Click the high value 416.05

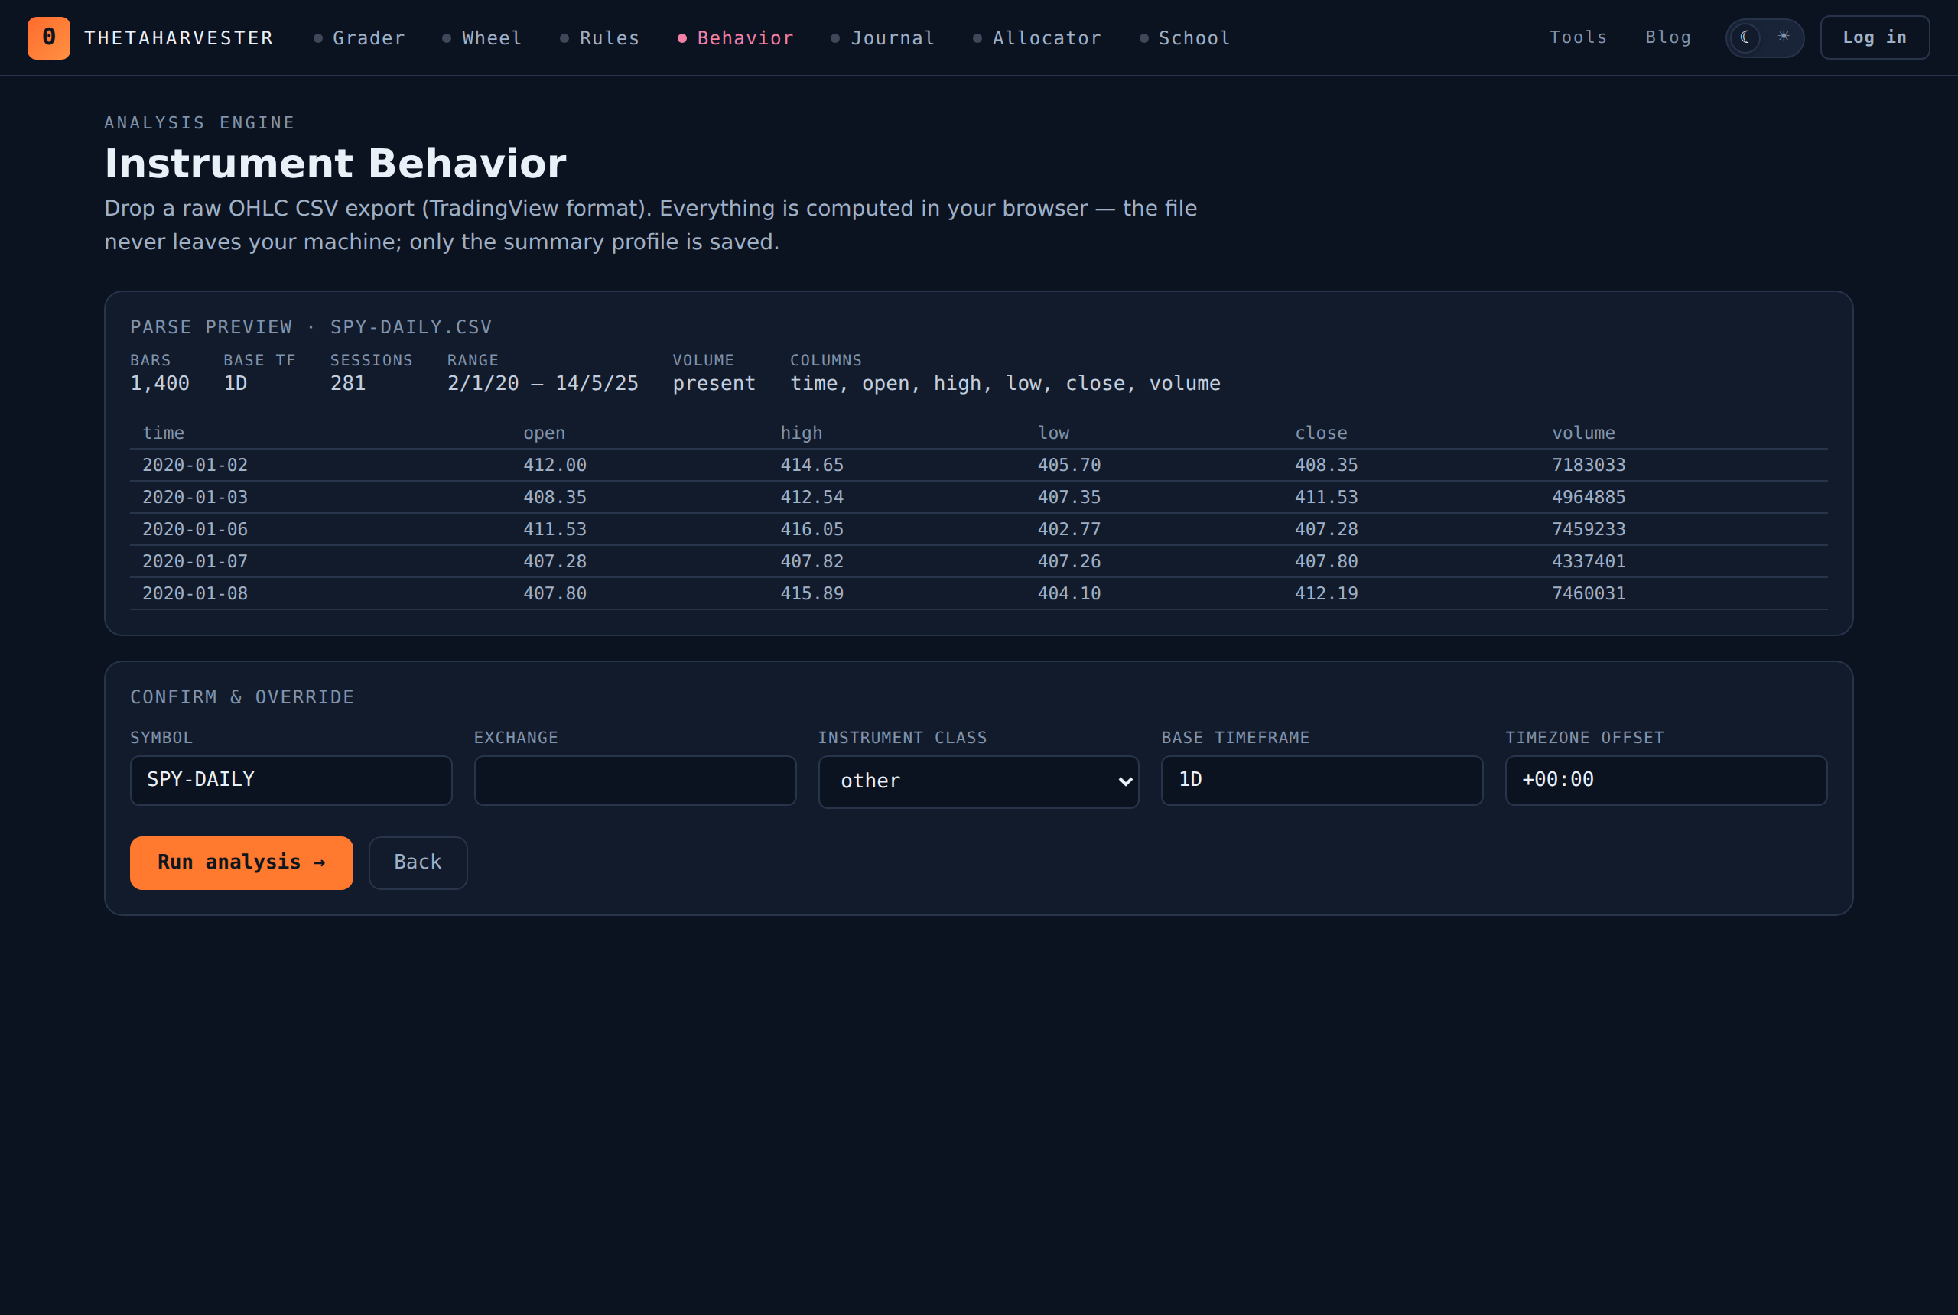(812, 530)
